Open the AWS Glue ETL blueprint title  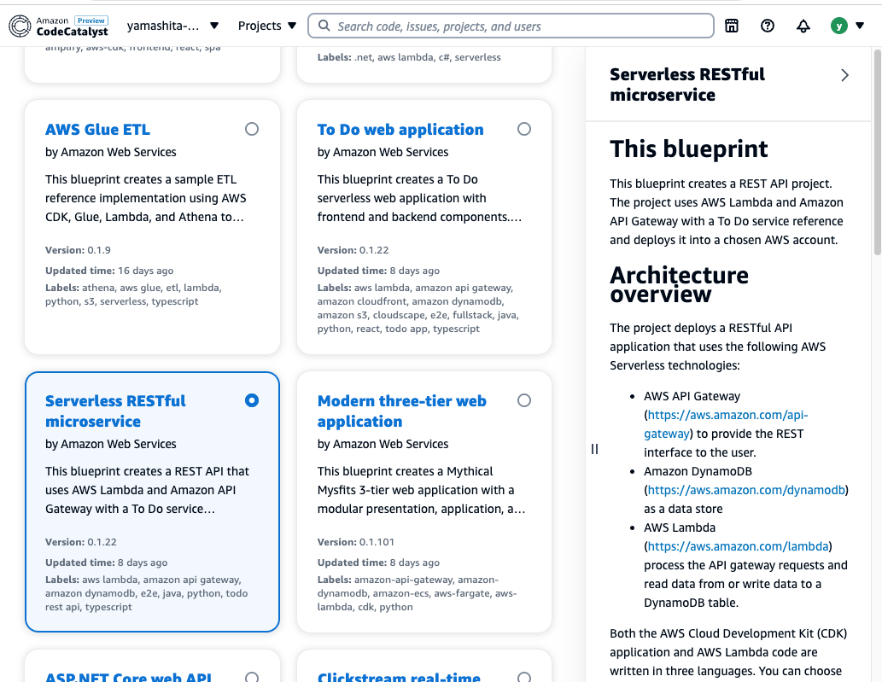pyautogui.click(x=98, y=130)
